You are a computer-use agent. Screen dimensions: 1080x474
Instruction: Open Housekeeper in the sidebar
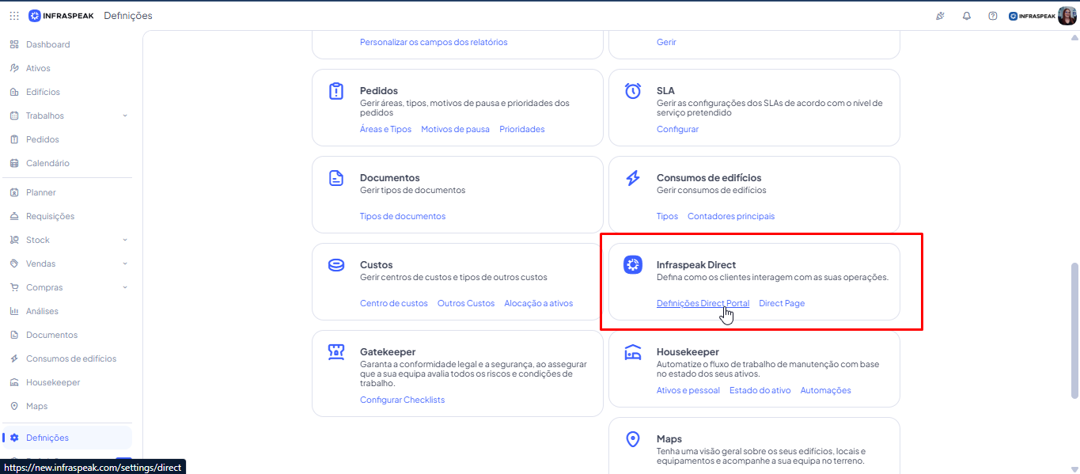pos(53,382)
